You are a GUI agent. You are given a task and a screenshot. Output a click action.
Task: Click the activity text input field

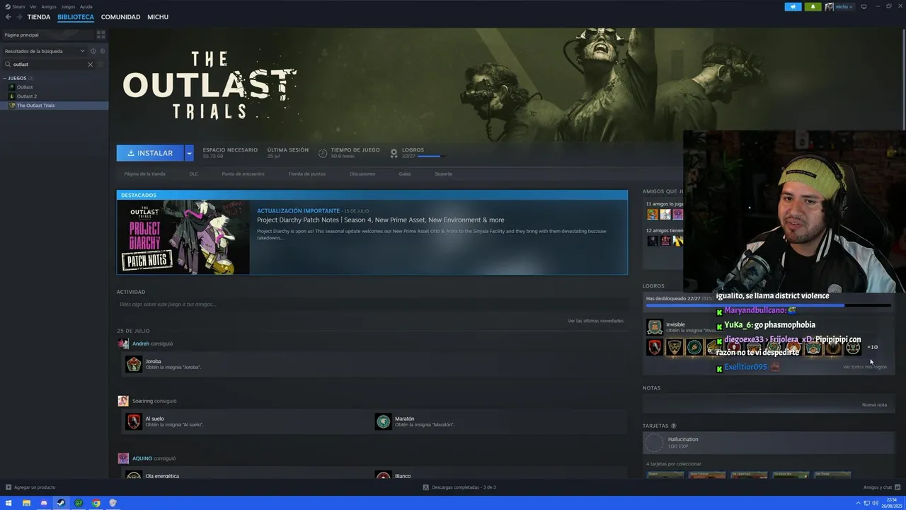coord(371,305)
